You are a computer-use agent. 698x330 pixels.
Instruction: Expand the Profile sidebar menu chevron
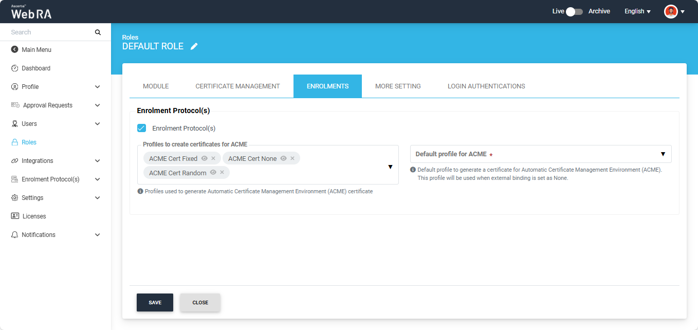(x=98, y=87)
